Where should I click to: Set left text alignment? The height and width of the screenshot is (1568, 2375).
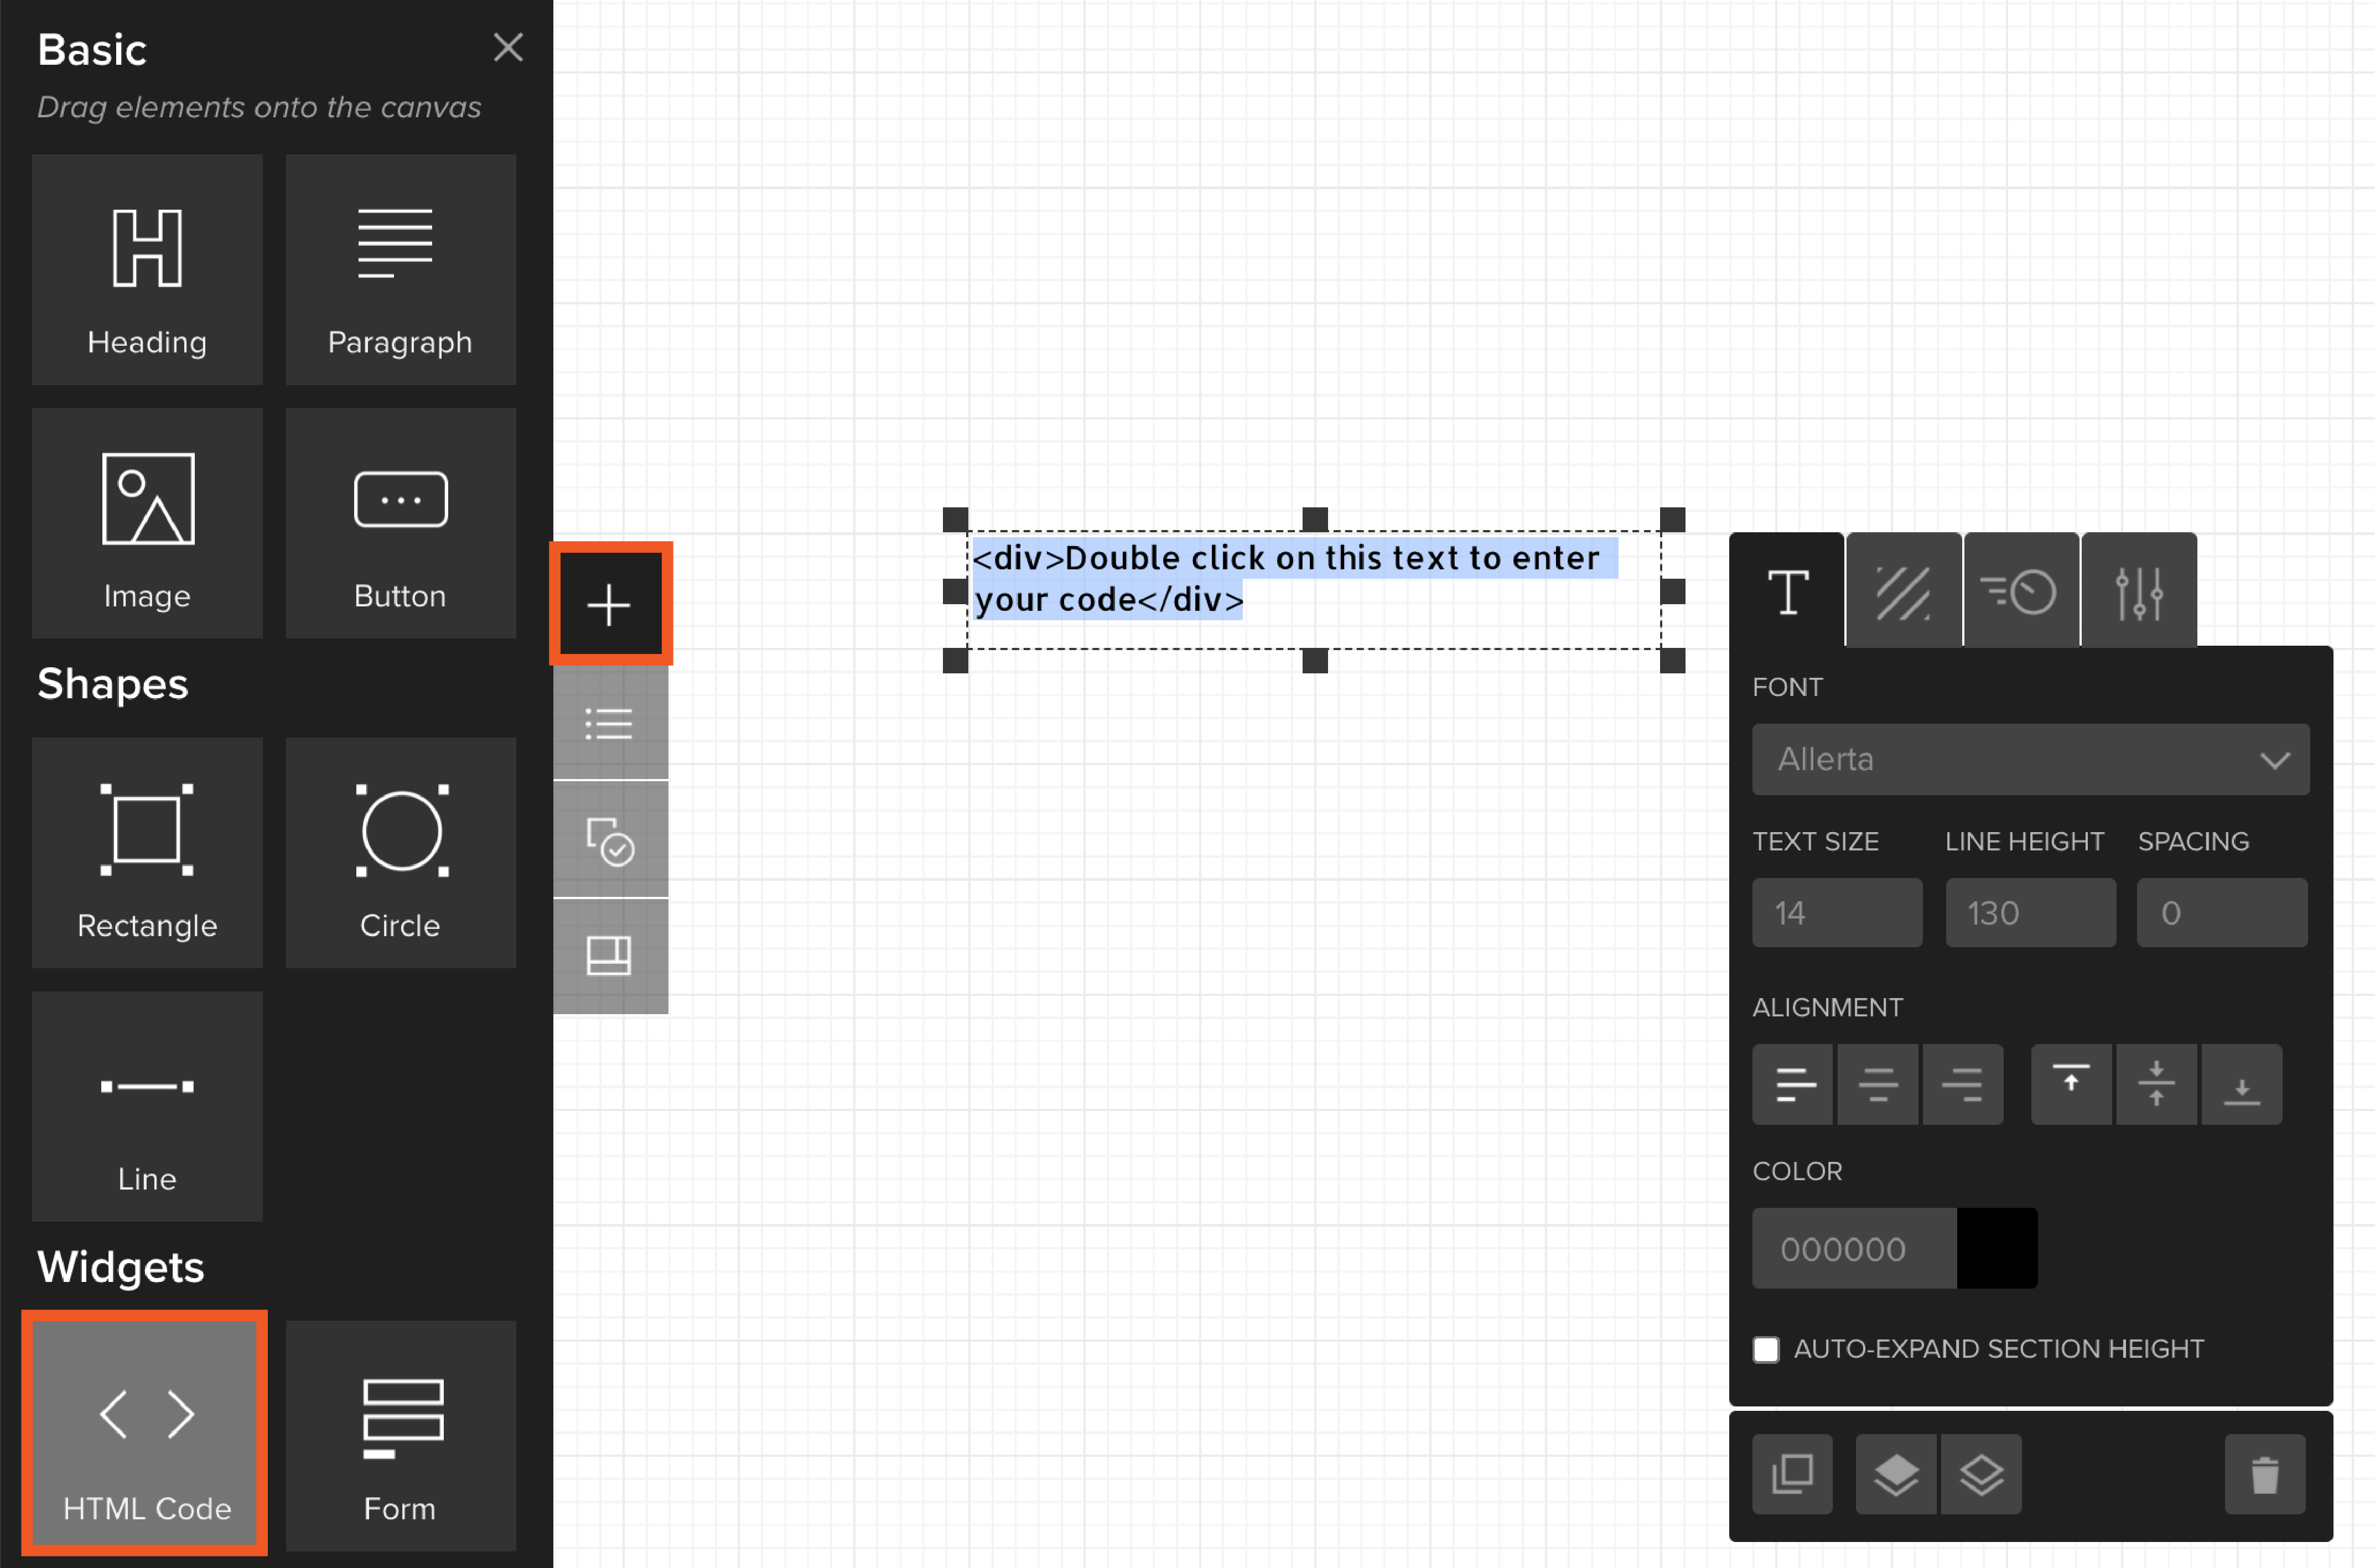1793,1084
